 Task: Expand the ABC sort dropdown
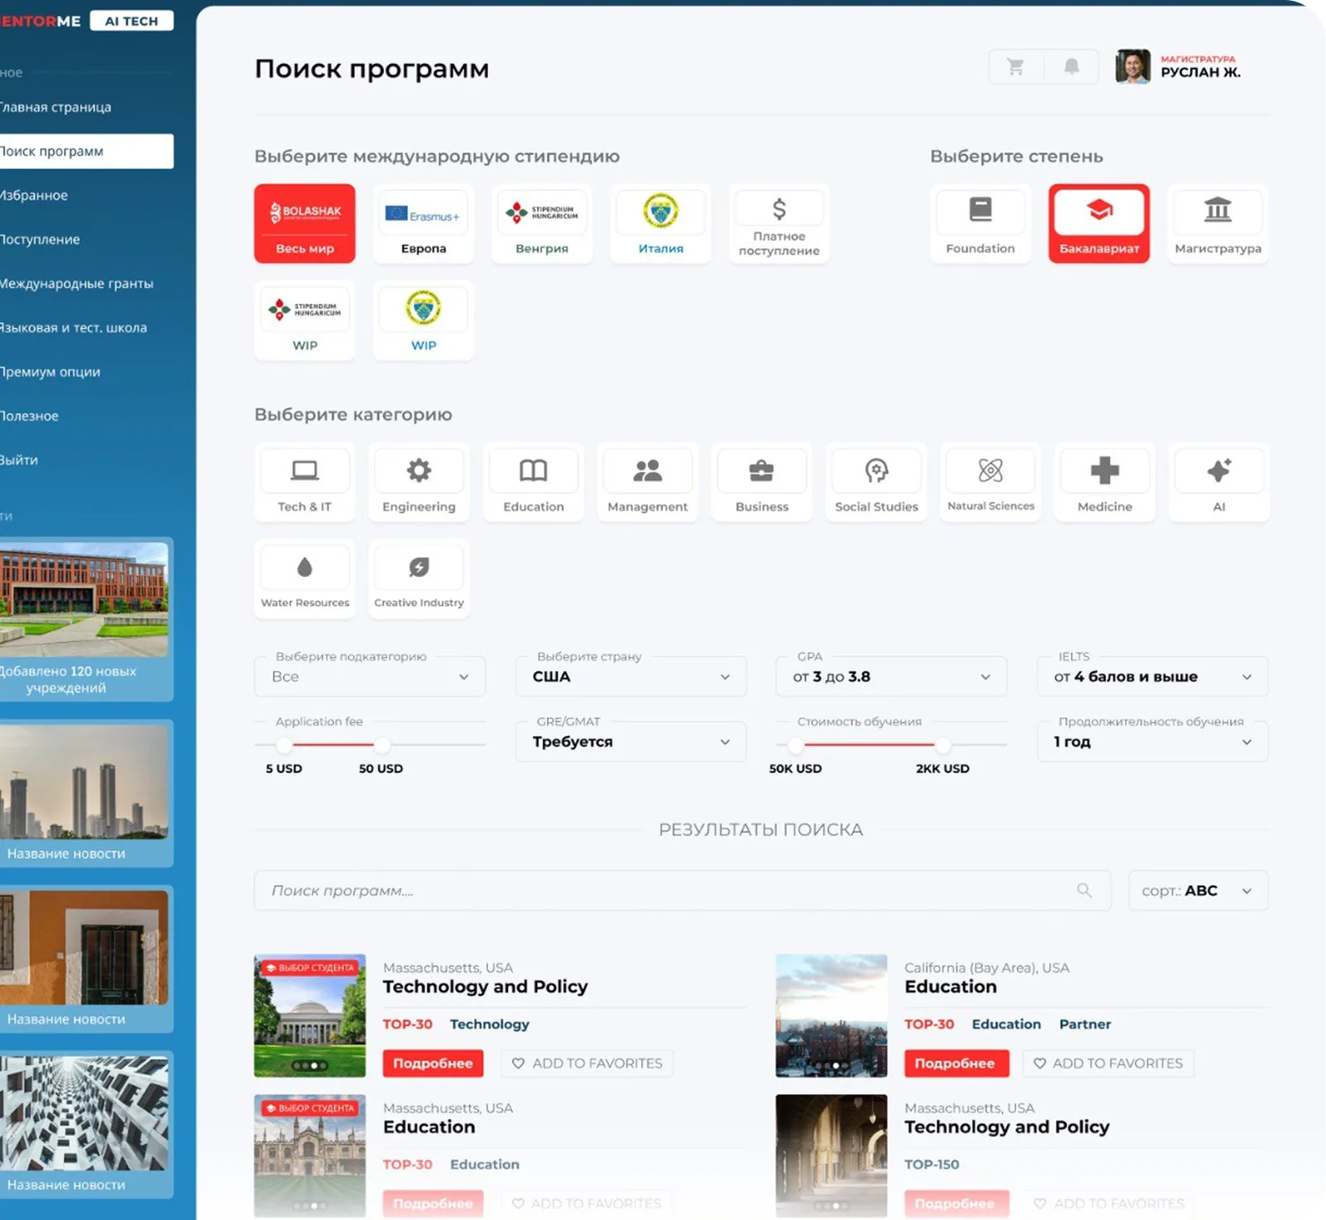(1198, 891)
